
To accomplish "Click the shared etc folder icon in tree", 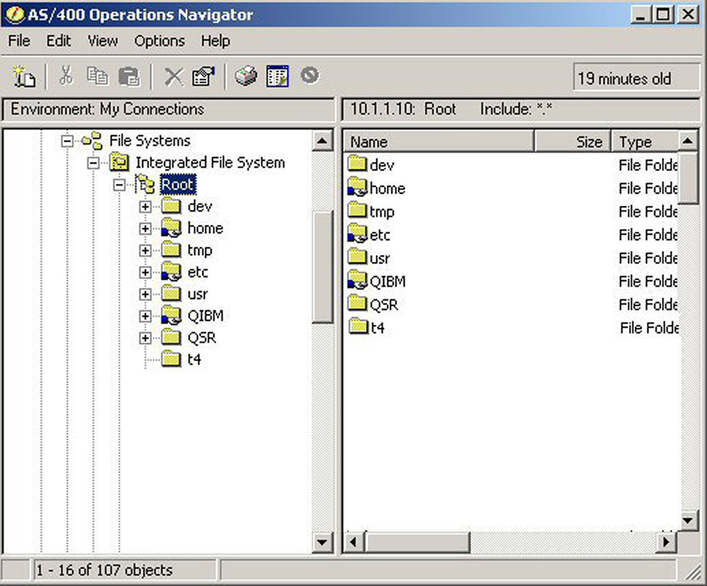I will tap(172, 272).
